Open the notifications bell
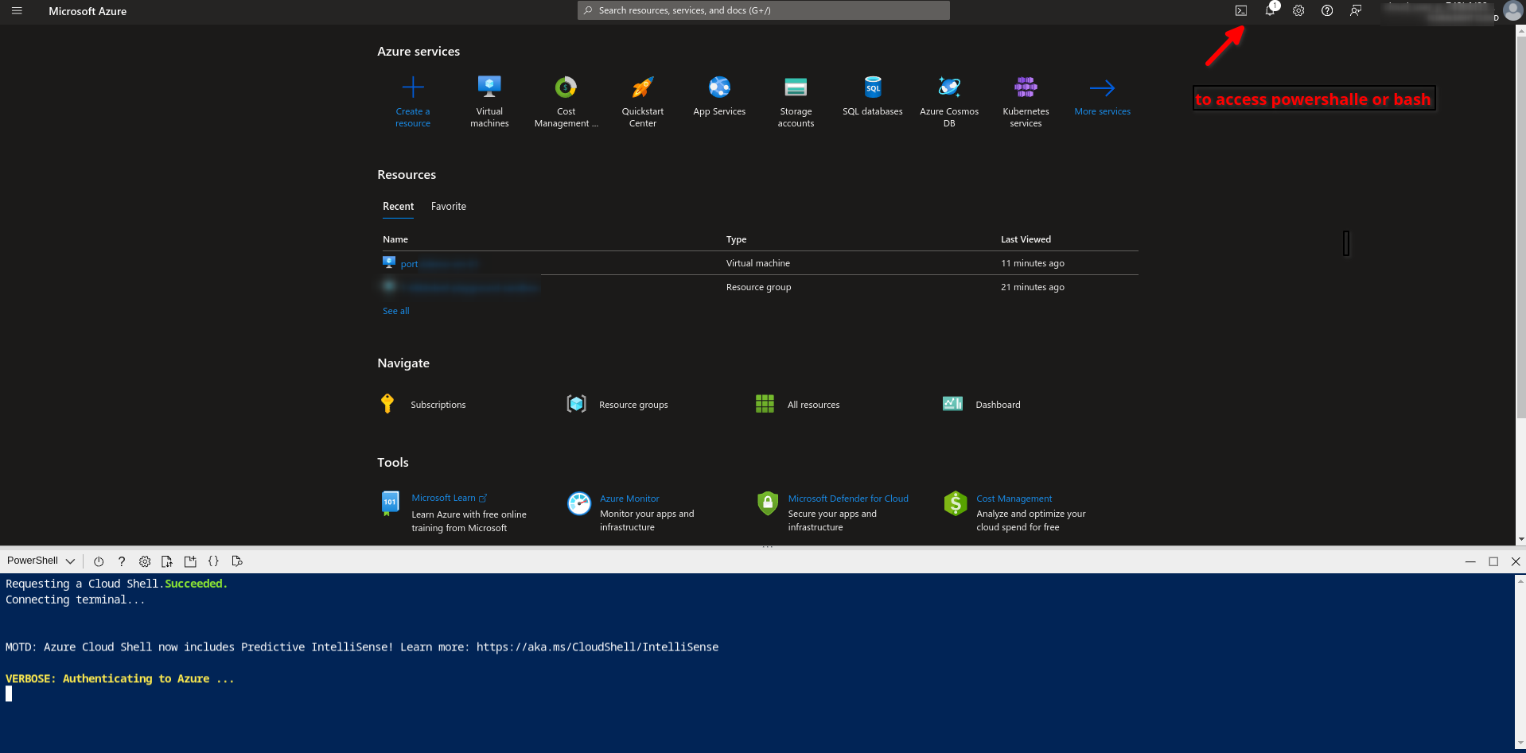 tap(1270, 10)
